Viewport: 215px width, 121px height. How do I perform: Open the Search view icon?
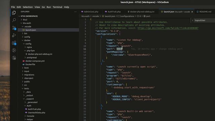click(14, 20)
